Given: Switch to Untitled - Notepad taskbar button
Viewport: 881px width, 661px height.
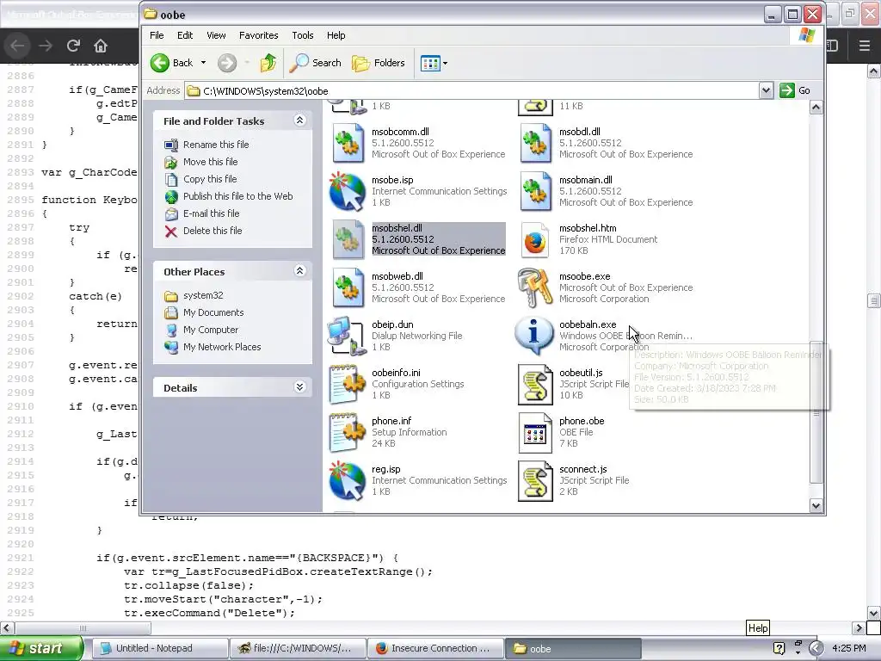Looking at the screenshot, I should [x=160, y=649].
